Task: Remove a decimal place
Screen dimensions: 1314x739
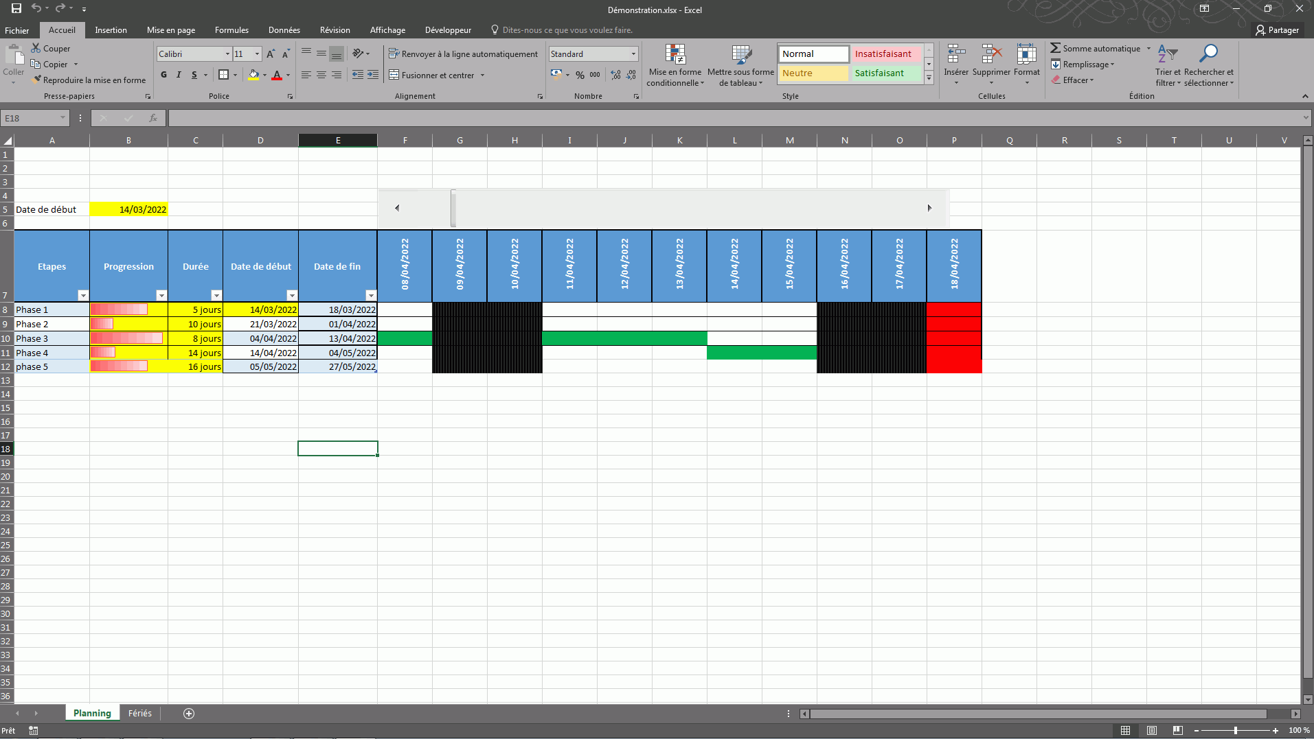Action: click(x=631, y=75)
